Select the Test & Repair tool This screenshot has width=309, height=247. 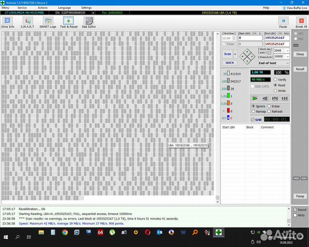69,23
